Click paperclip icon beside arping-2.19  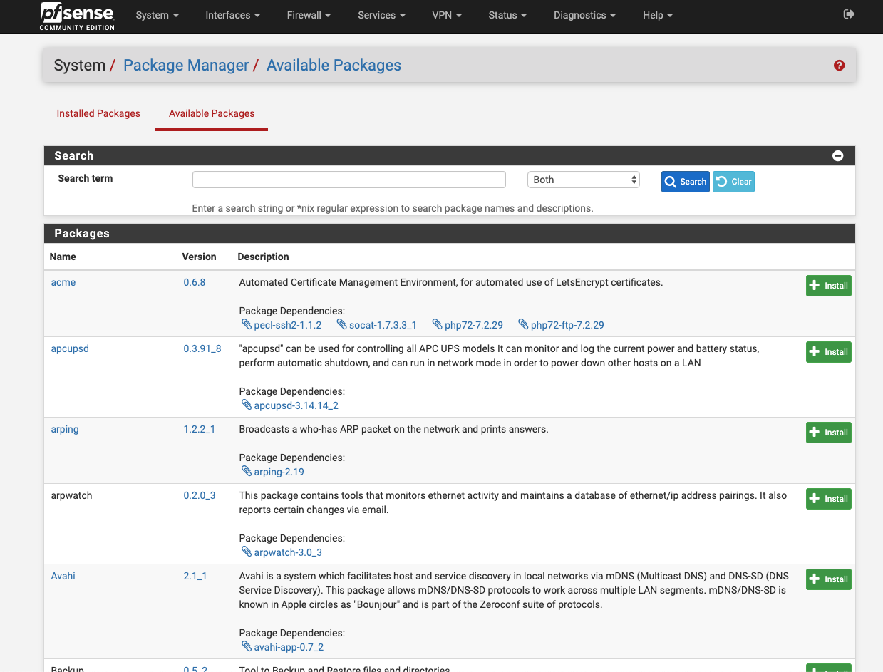pyautogui.click(x=247, y=472)
